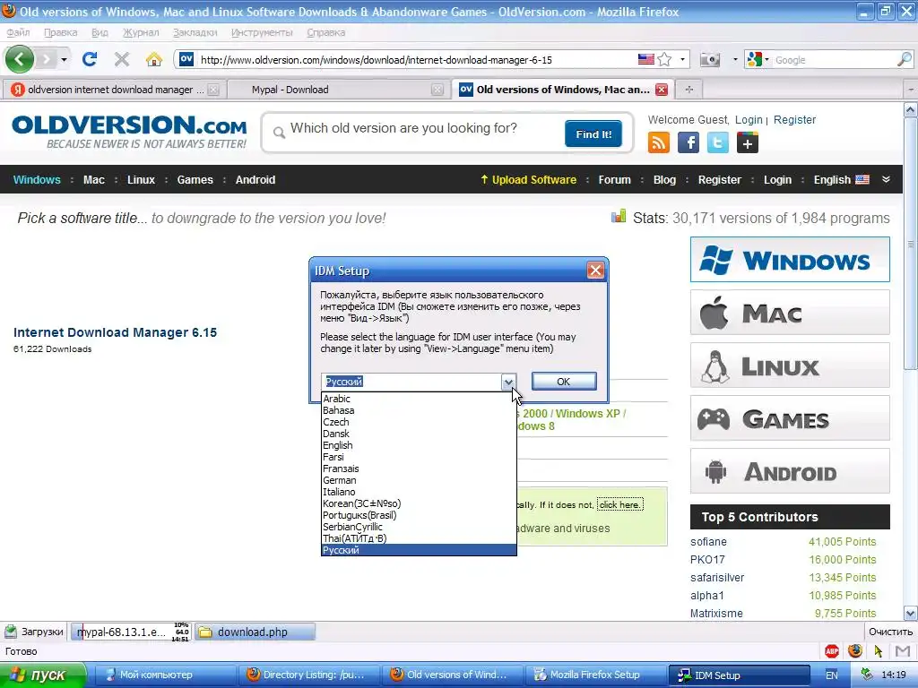Viewport: 918px width, 688px height.
Task: Click the page vertical scrollbar thumb
Action: [911, 245]
